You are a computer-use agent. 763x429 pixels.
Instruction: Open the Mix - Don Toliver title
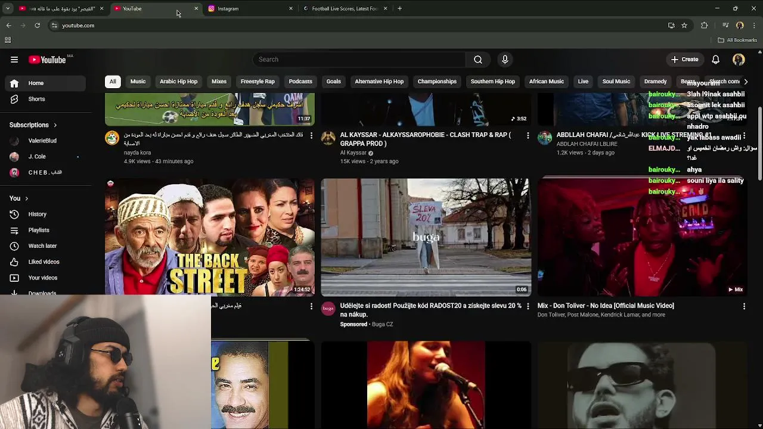606,306
